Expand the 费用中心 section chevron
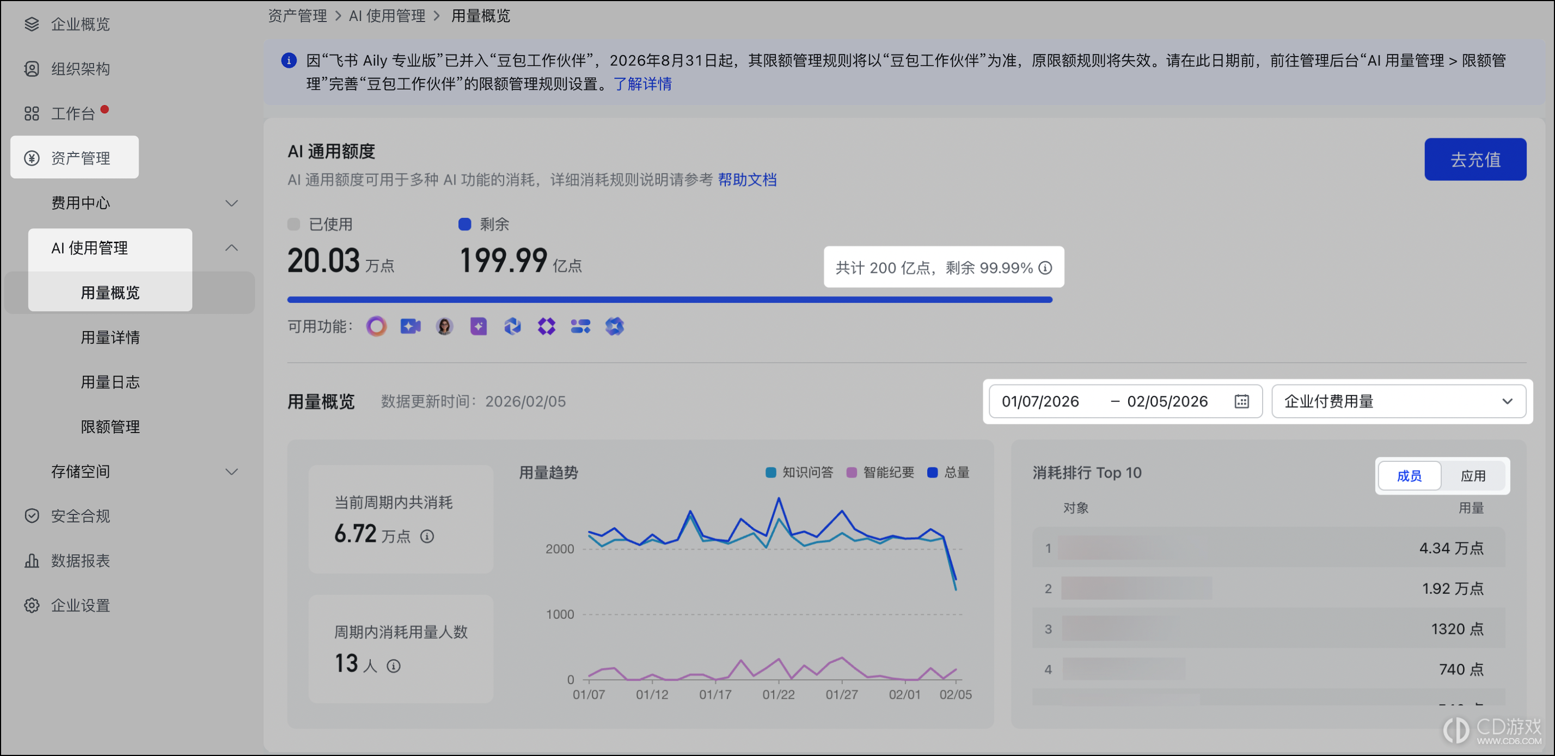 coord(232,204)
